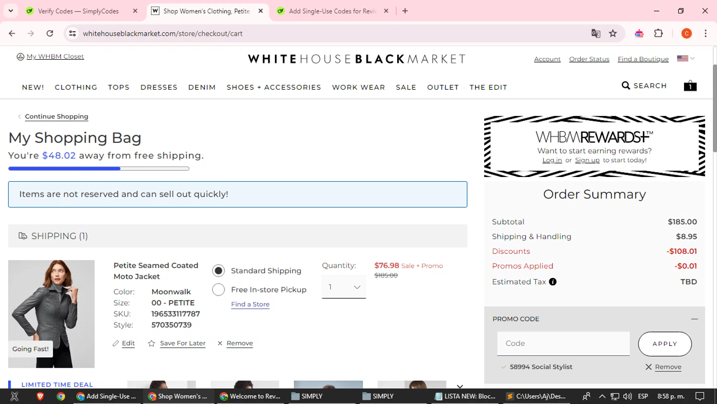This screenshot has height=404, width=717.
Task: Open the NEW! menu
Action: tap(33, 87)
